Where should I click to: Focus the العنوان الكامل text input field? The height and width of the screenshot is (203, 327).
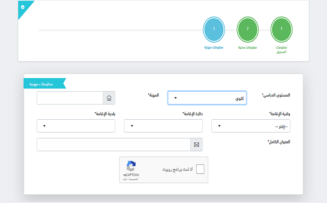pyautogui.click(x=113, y=145)
